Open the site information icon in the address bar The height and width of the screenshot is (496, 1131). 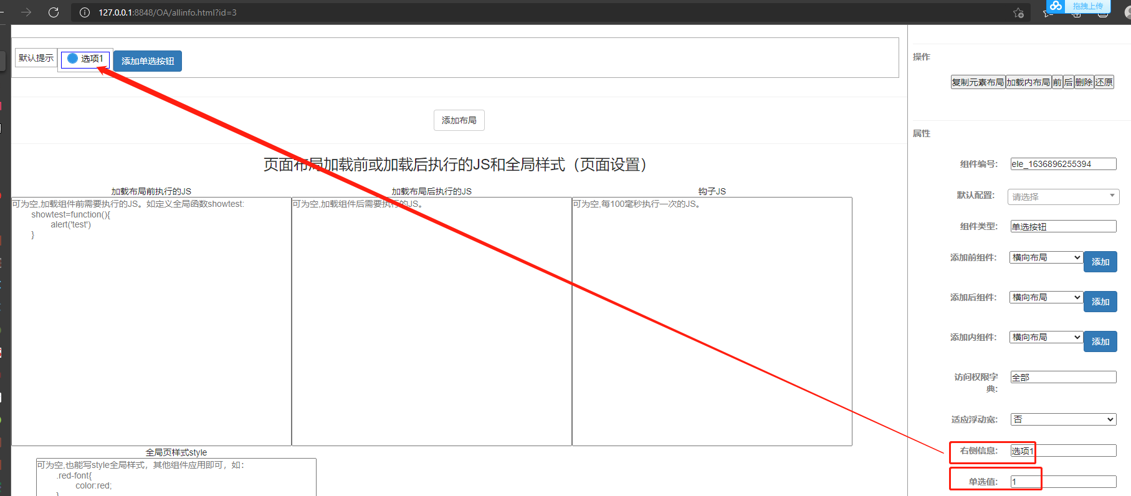85,12
